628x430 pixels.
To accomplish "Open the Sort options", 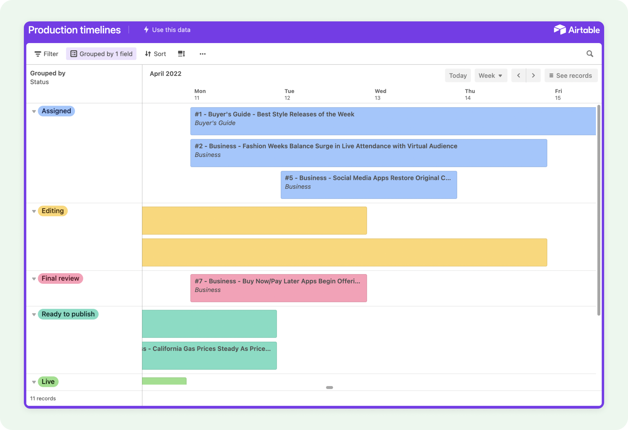I will 155,54.
